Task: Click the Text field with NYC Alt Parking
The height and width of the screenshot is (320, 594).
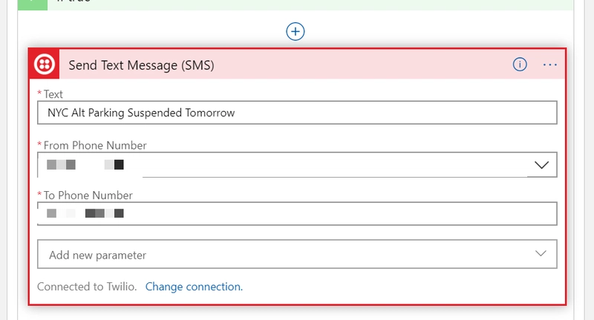Action: [x=296, y=113]
